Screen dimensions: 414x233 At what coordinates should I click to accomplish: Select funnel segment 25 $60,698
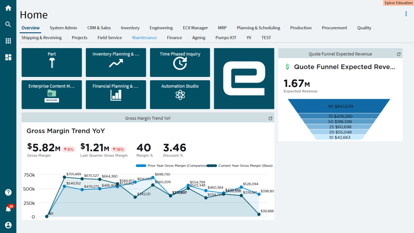coord(339,127)
